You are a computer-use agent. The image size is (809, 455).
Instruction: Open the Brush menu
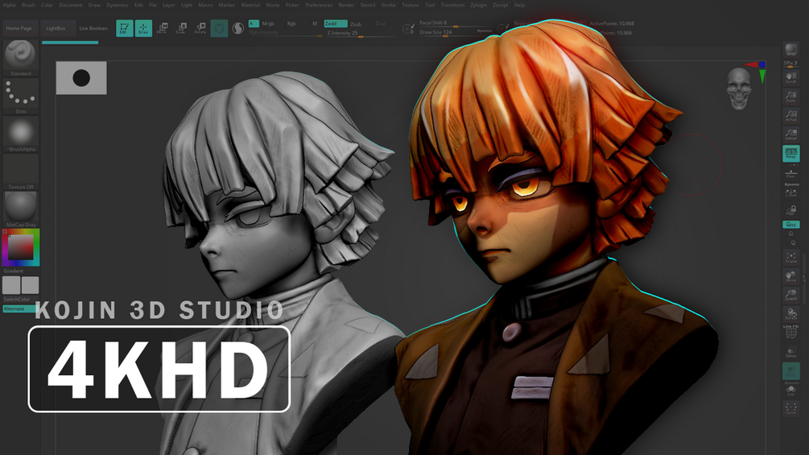[28, 5]
